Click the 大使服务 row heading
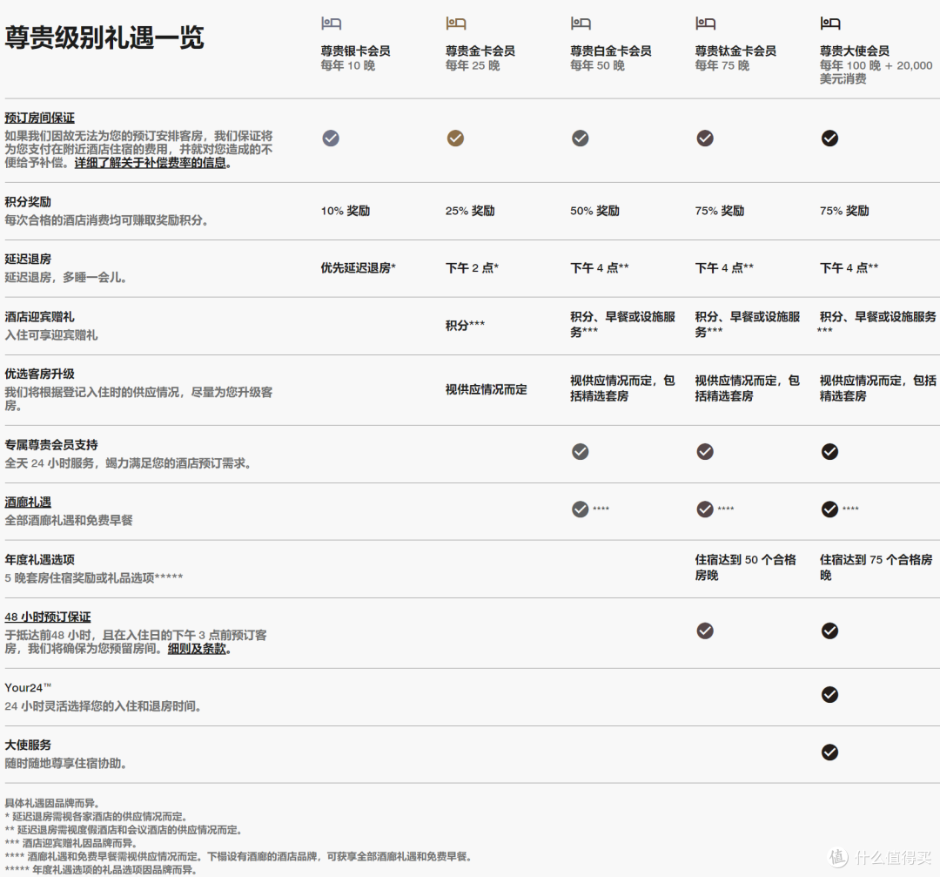The height and width of the screenshot is (877, 940). tap(28, 745)
